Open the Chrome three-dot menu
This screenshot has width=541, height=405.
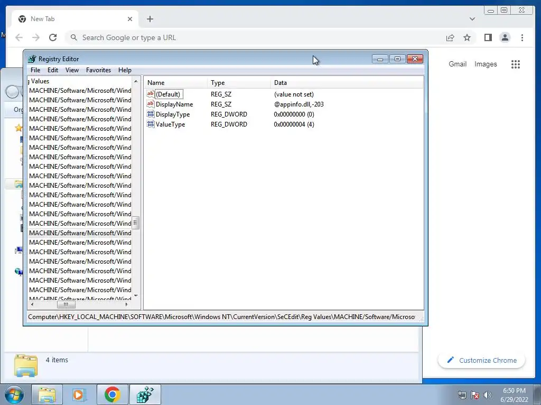[x=522, y=37]
